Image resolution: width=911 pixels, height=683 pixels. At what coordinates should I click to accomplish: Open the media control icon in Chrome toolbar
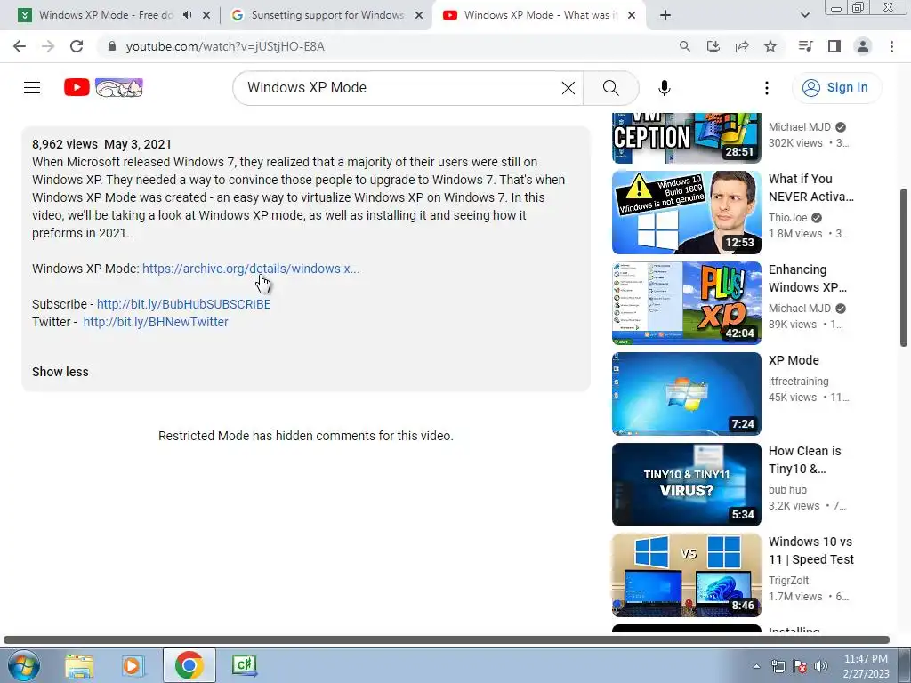click(805, 46)
